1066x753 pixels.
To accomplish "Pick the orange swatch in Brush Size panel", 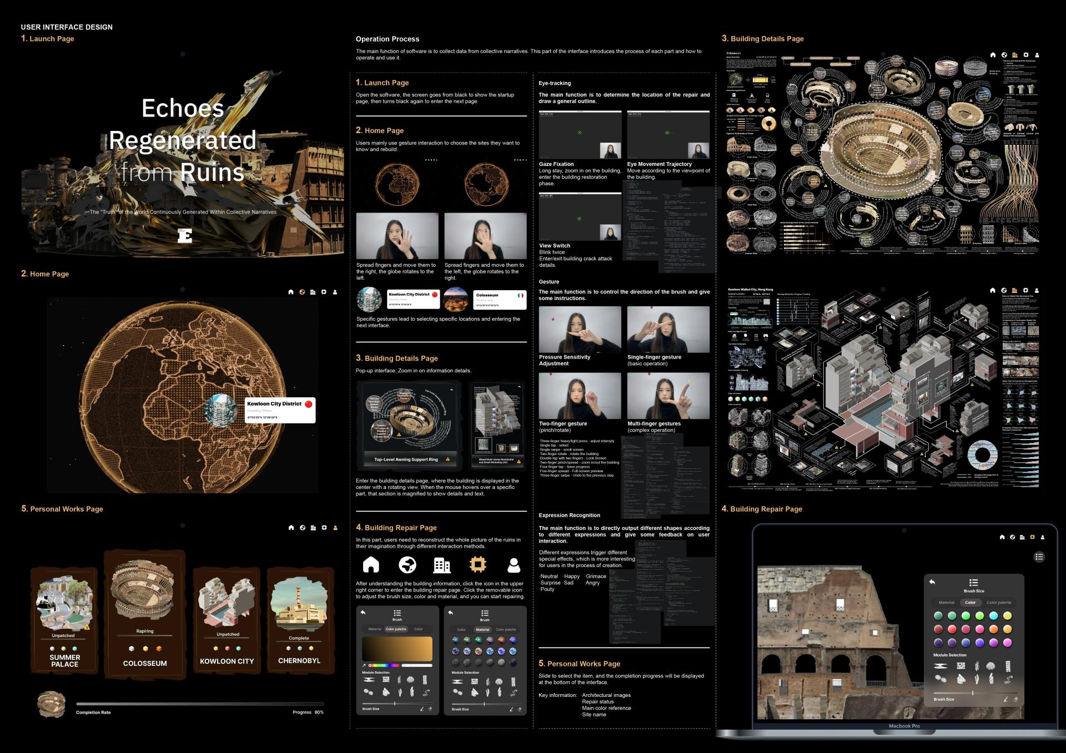I will [993, 629].
